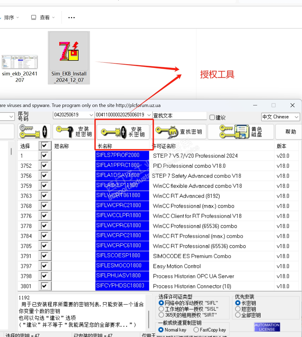Select 网络中的浮动授权 SIFL radio option

pos(161,303)
